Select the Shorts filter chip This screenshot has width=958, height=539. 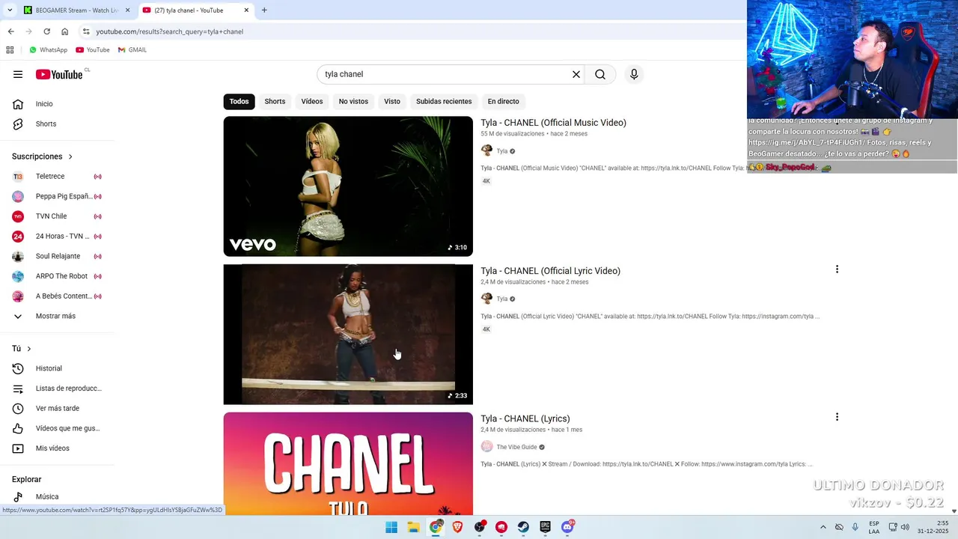[275, 101]
